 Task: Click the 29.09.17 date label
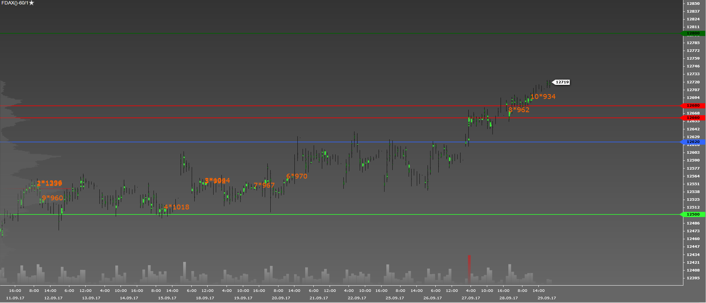[547, 298]
